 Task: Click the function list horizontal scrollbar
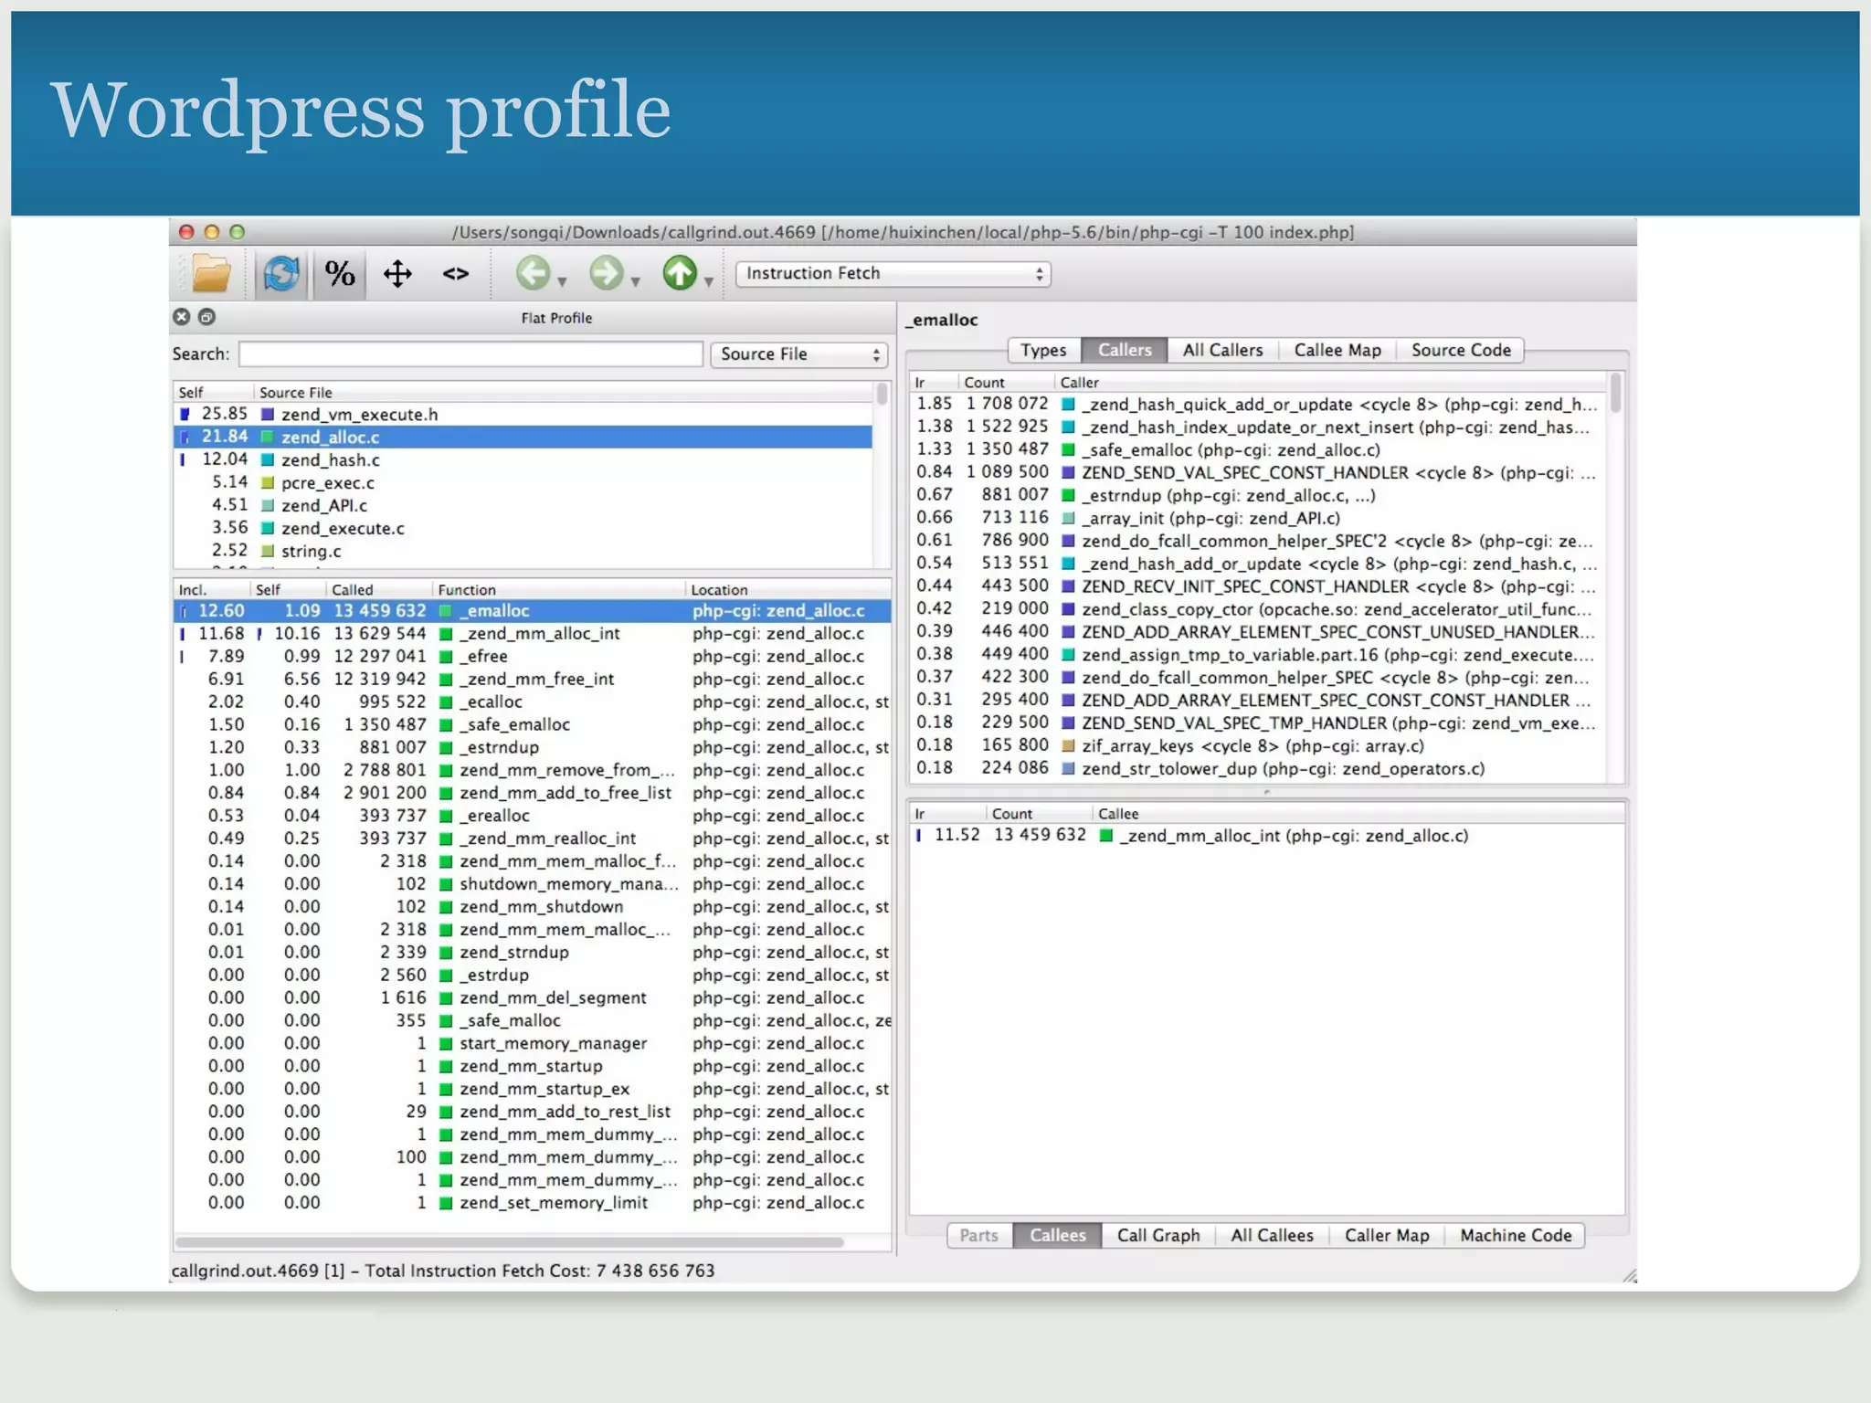tap(510, 1242)
